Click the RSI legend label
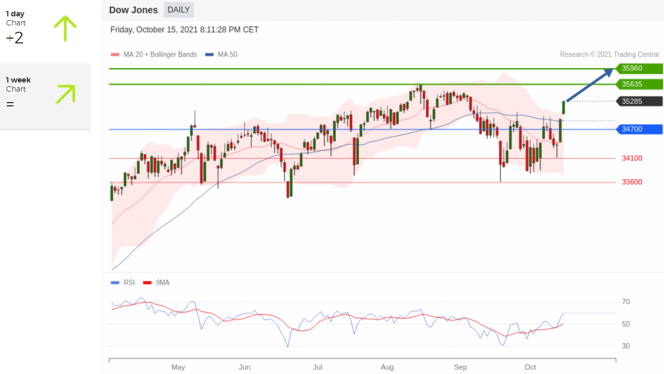The height and width of the screenshot is (374, 664). point(129,282)
